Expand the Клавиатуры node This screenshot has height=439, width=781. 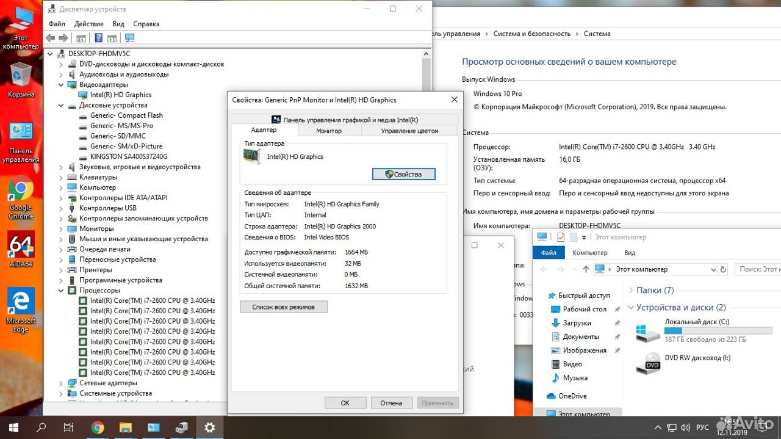pos(61,177)
